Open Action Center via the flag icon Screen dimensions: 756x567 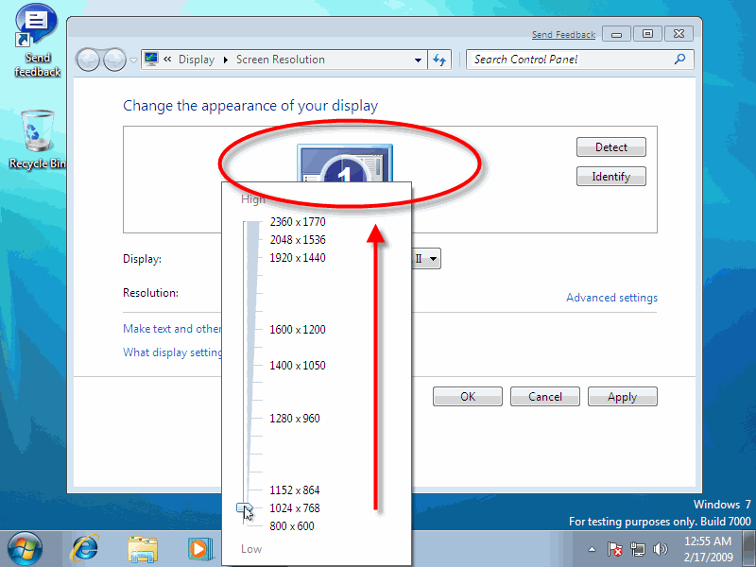coord(615,548)
